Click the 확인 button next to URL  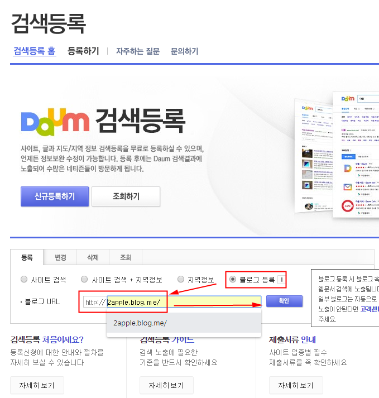284,301
